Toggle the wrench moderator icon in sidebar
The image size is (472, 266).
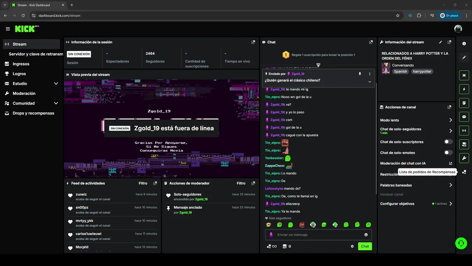(x=464, y=158)
